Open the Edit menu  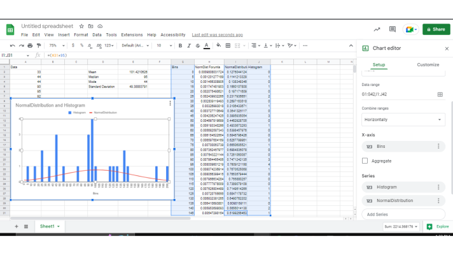(36, 34)
